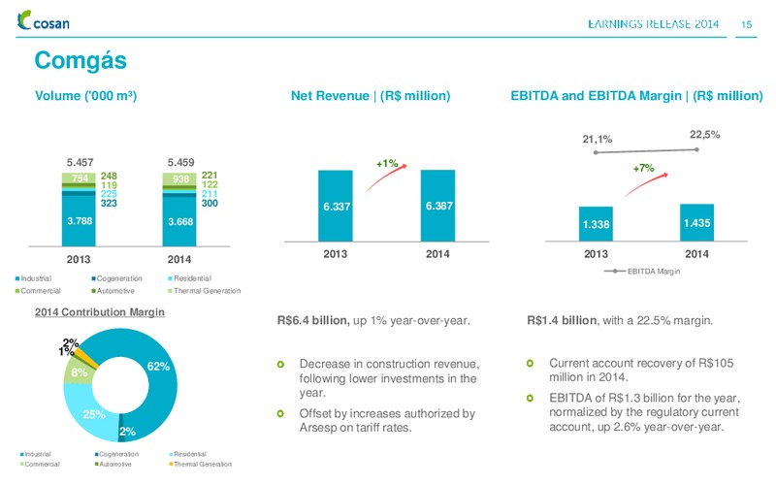Click the 21,1% margin data label
Viewport: 776px width, 485px height.
point(598,140)
